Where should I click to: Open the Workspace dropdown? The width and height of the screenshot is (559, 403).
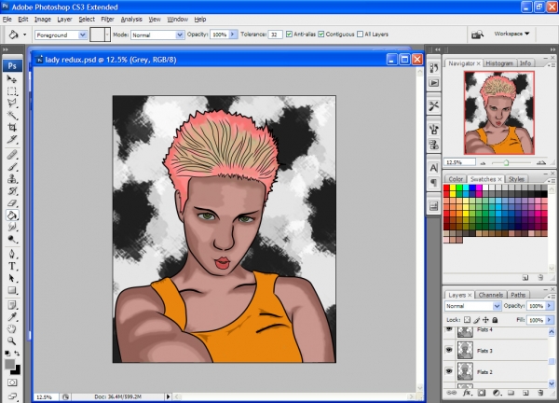tap(511, 34)
